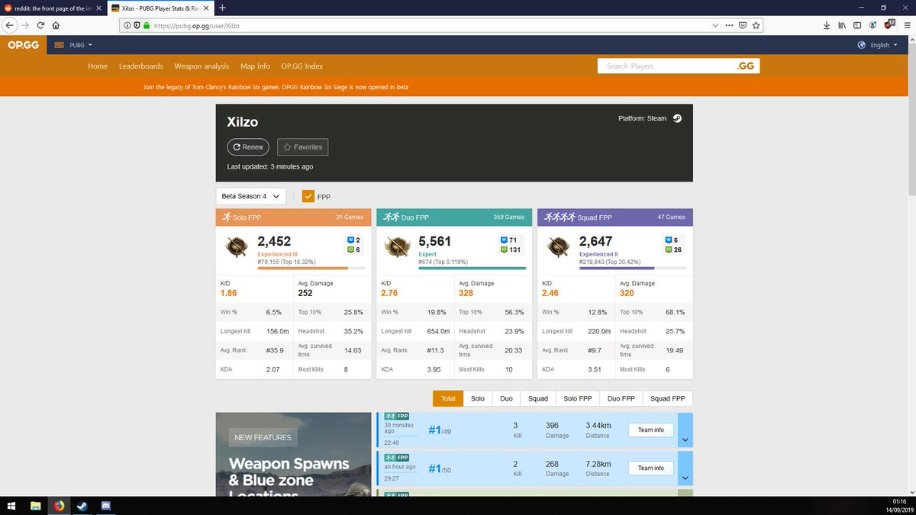Go to Home in site navigation
916x515 pixels.
98,66
